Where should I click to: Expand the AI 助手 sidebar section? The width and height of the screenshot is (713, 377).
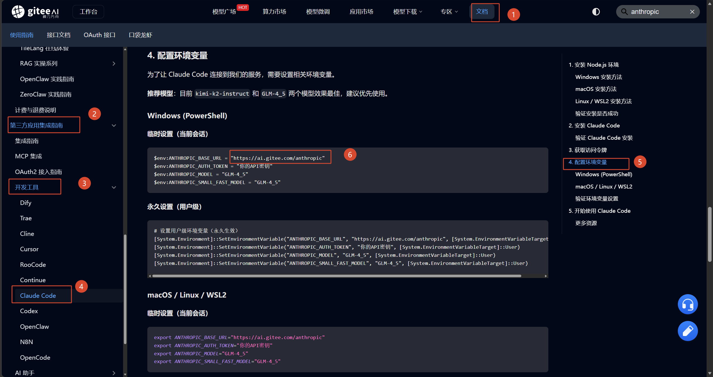click(114, 373)
